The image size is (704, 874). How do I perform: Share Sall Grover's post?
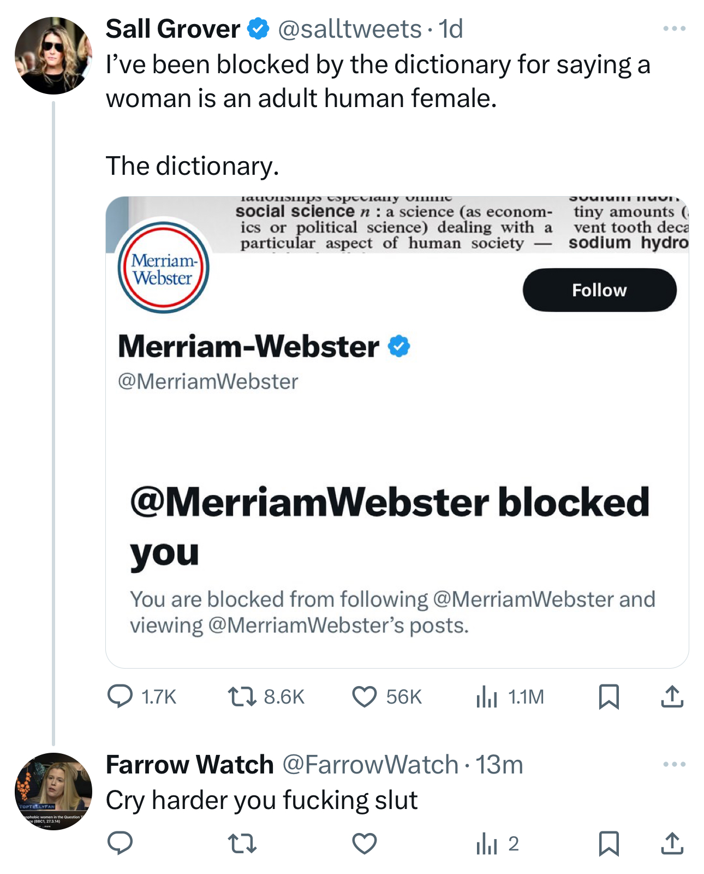672,696
